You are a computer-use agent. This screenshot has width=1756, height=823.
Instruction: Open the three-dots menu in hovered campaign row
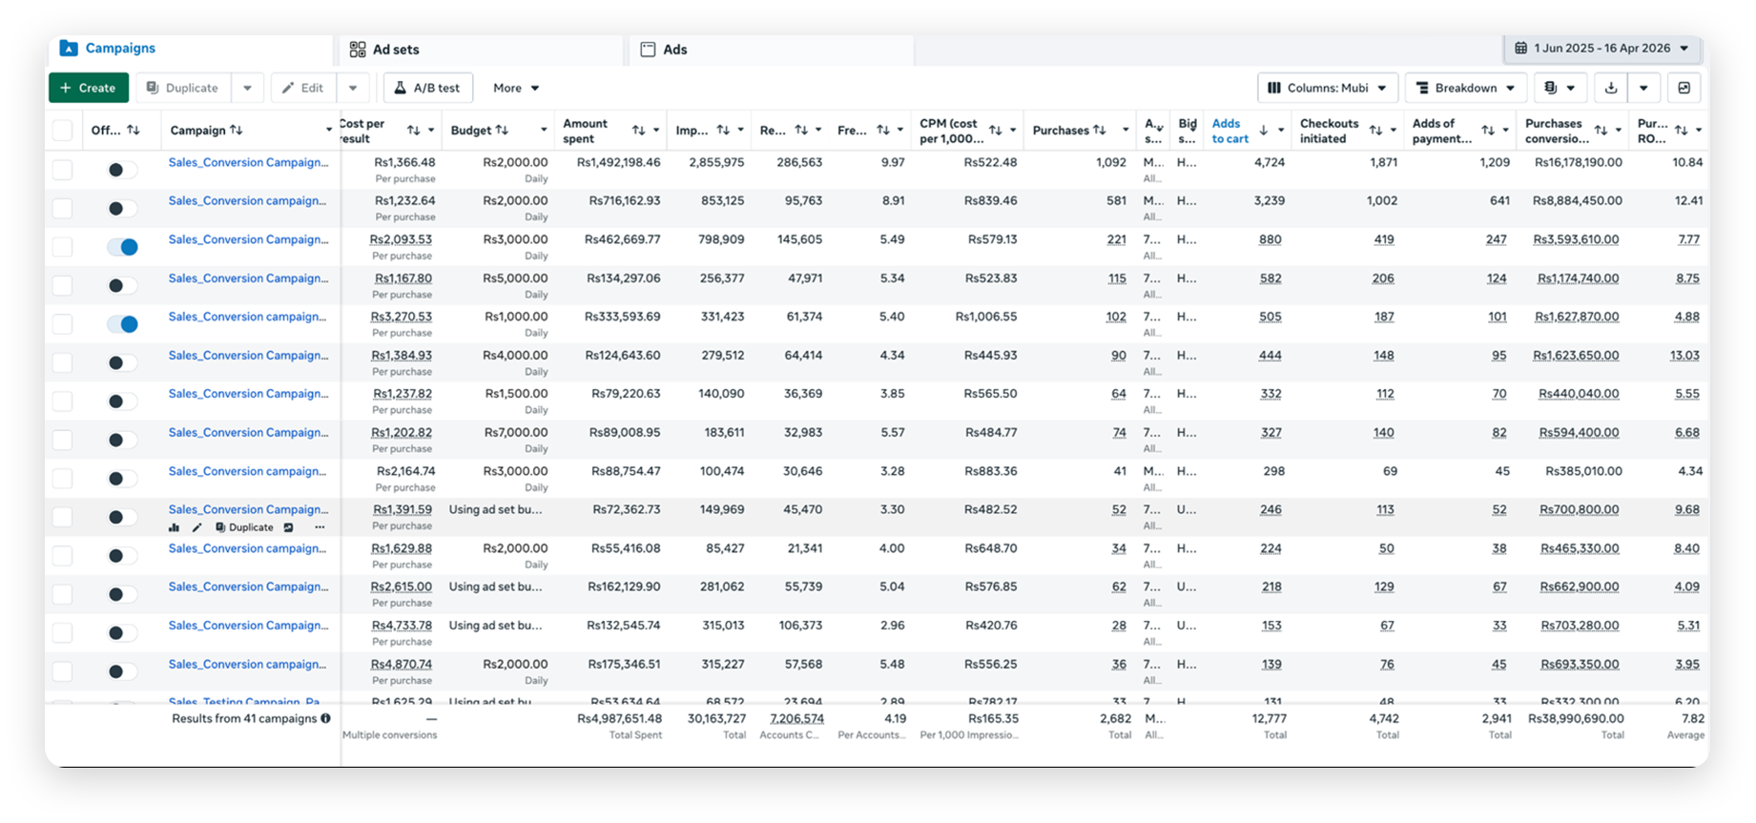pos(320,527)
